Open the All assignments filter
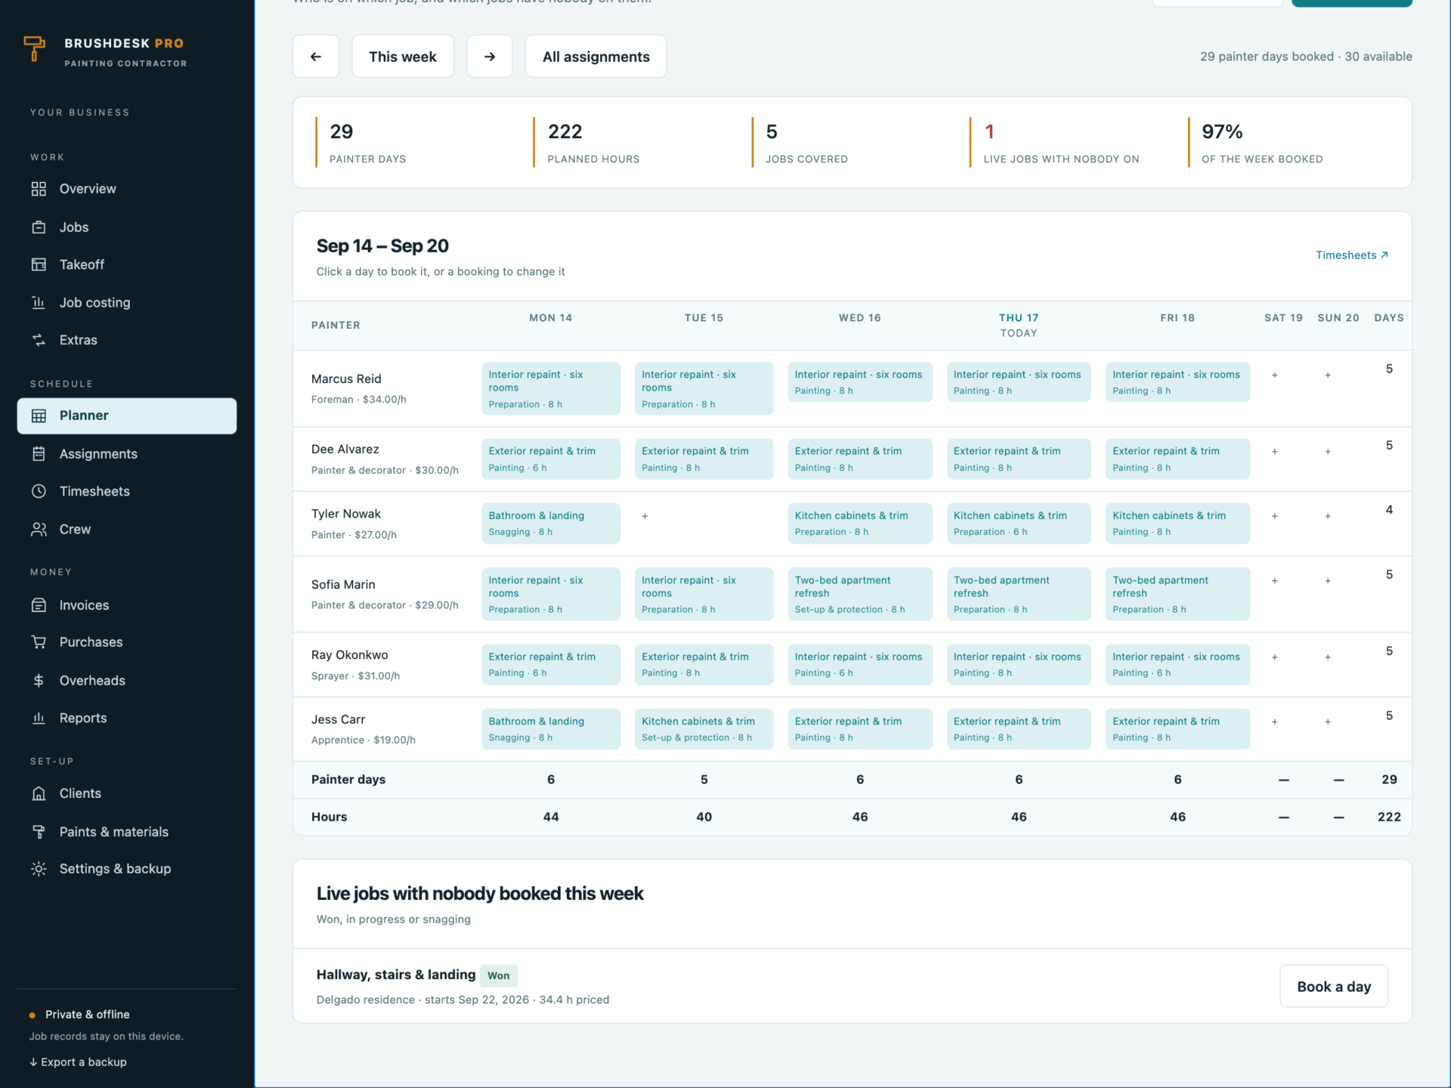1451x1088 pixels. (596, 56)
